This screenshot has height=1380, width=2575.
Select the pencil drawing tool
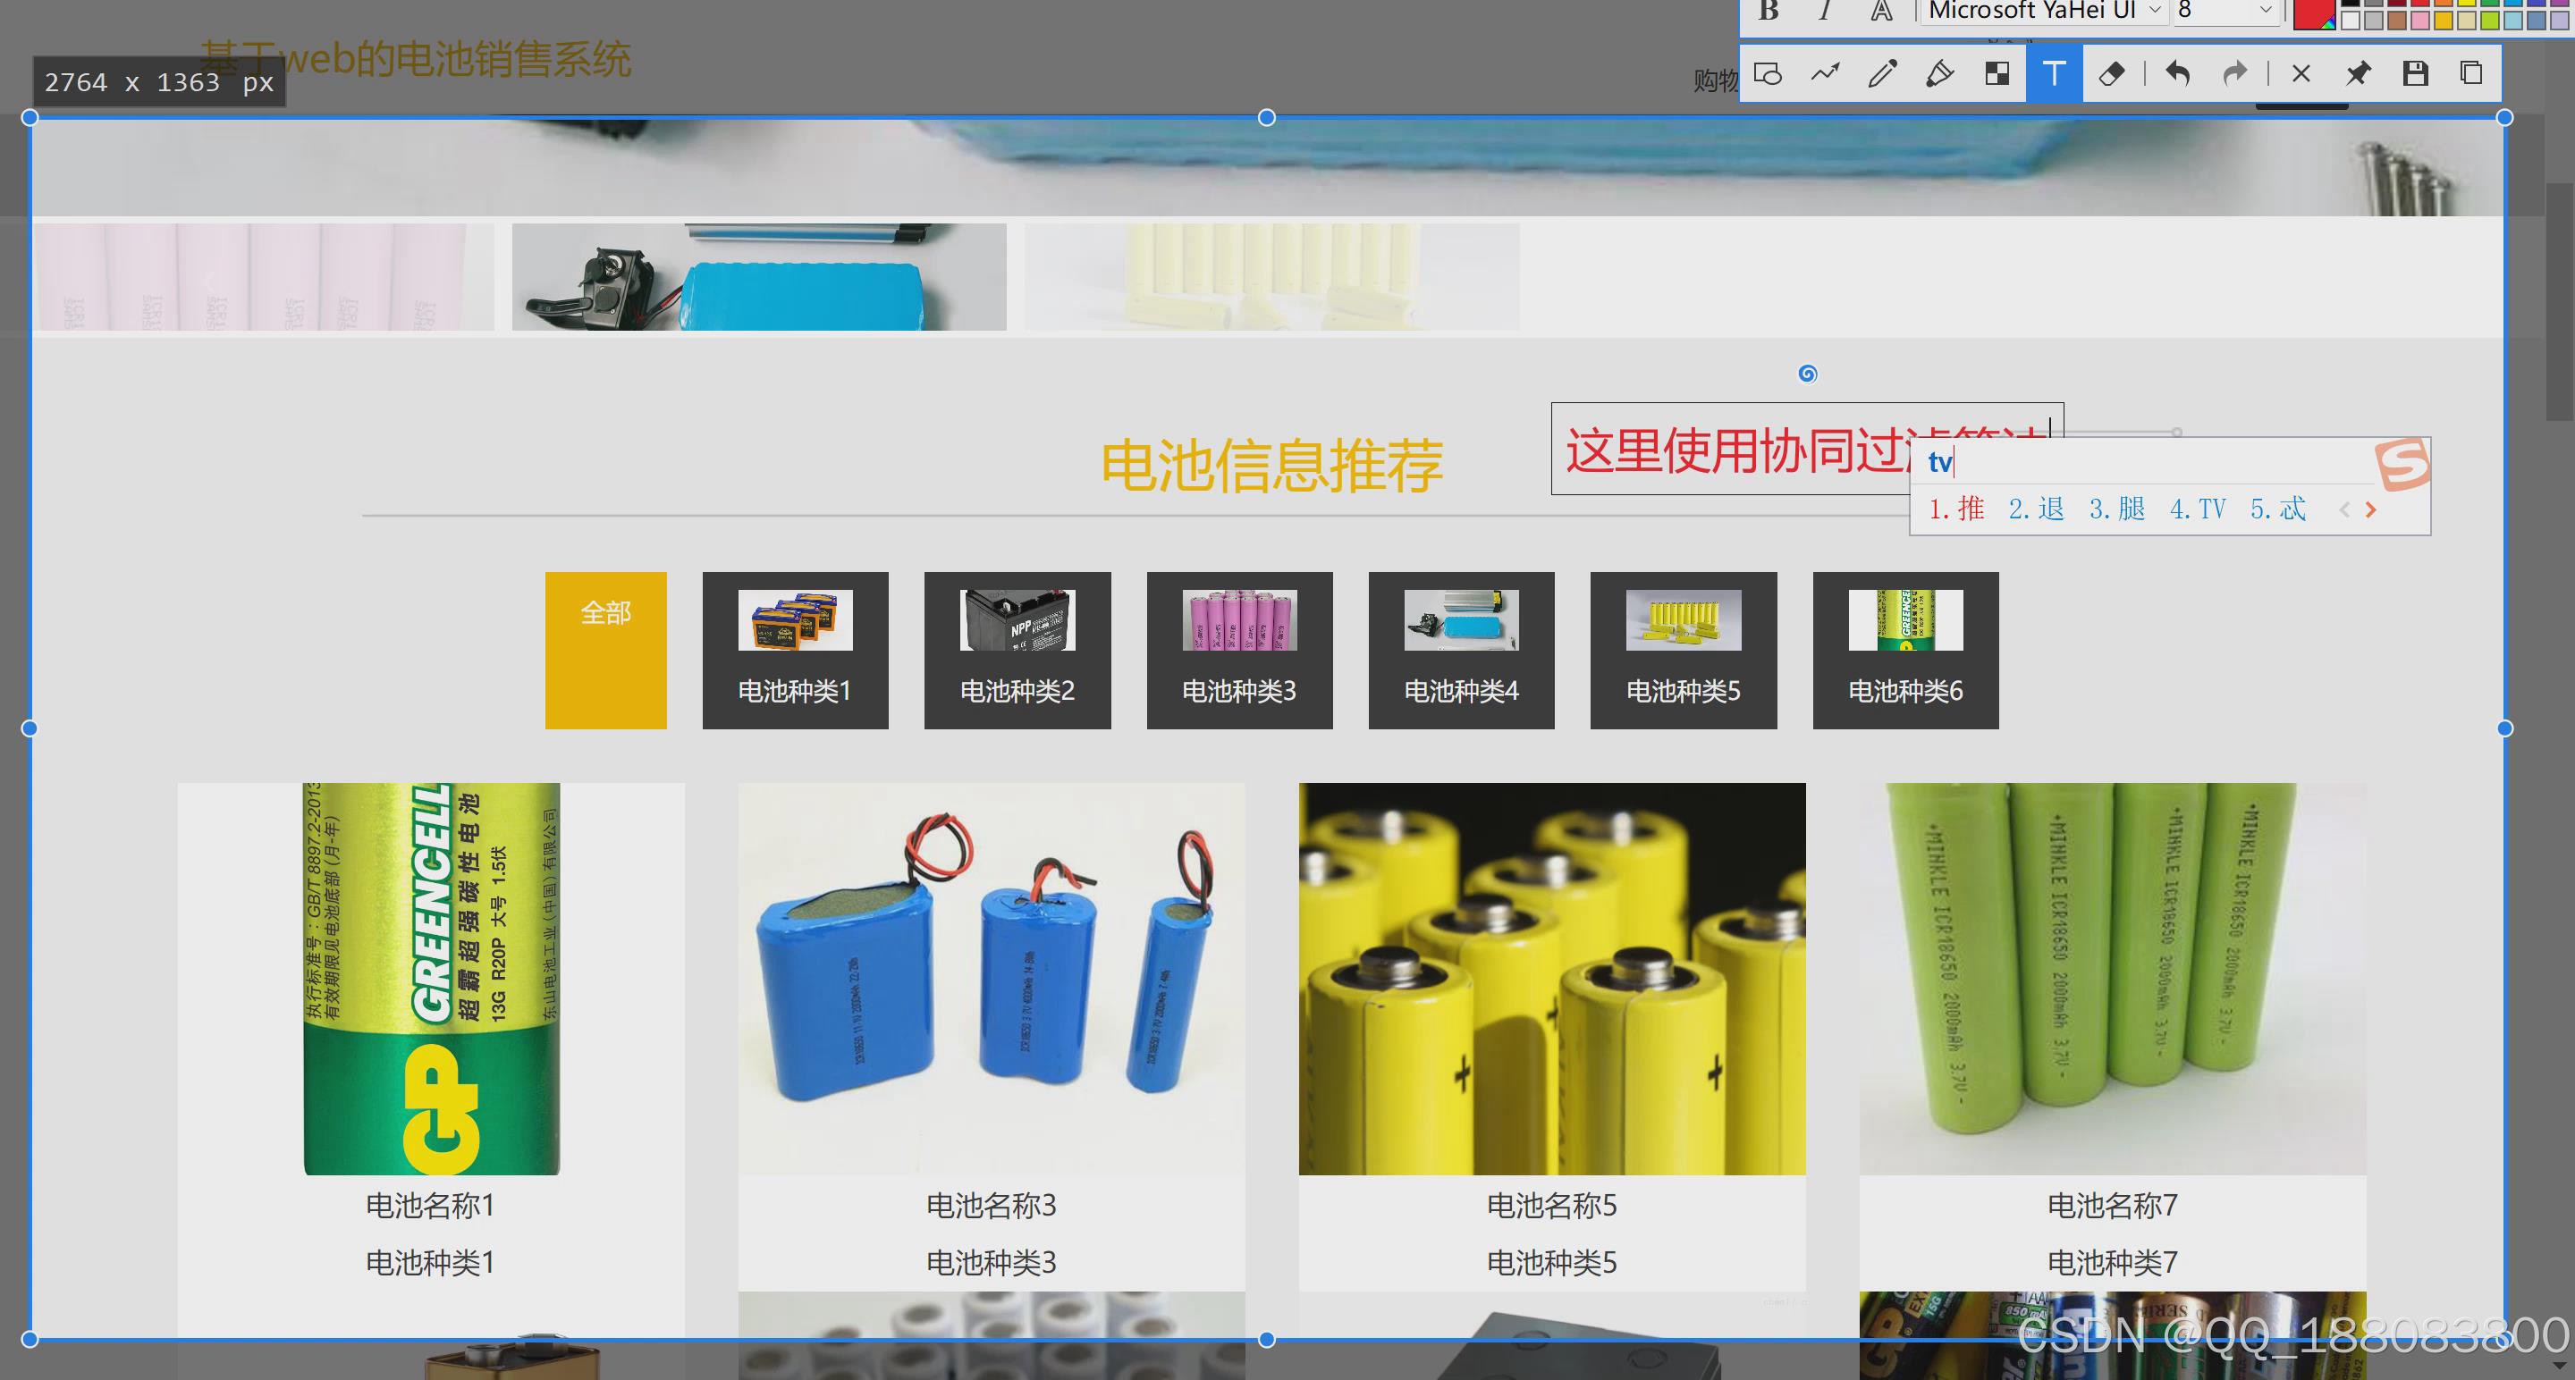tap(1882, 73)
